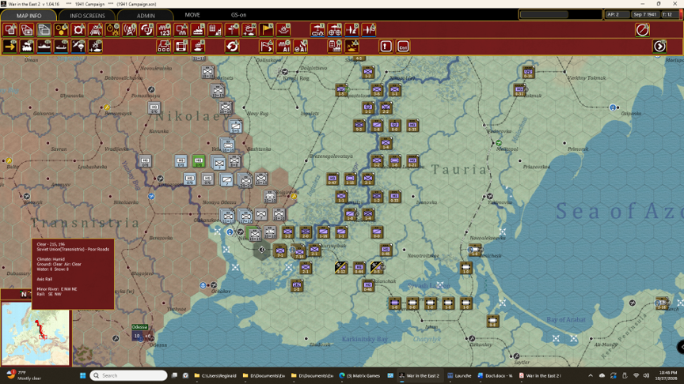Toggle the rotating square overlay icon
This screenshot has width=684, height=384.
coord(146,29)
